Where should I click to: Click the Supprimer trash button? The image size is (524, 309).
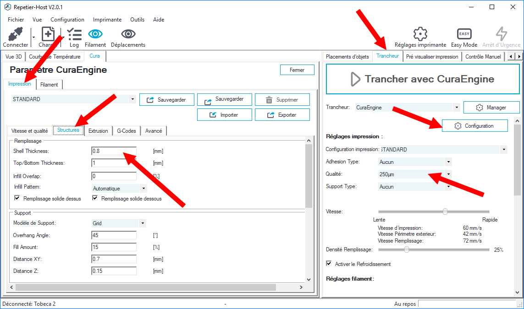[282, 100]
